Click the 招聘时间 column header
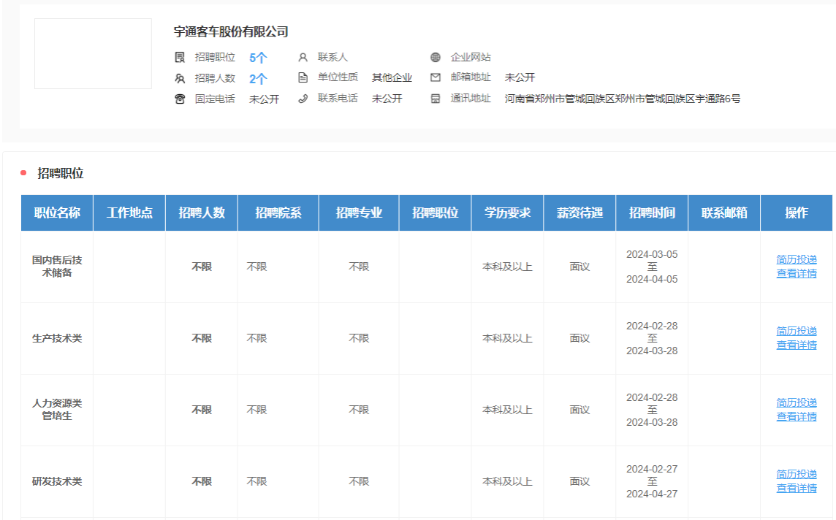Image resolution: width=836 pixels, height=520 pixels. click(652, 213)
